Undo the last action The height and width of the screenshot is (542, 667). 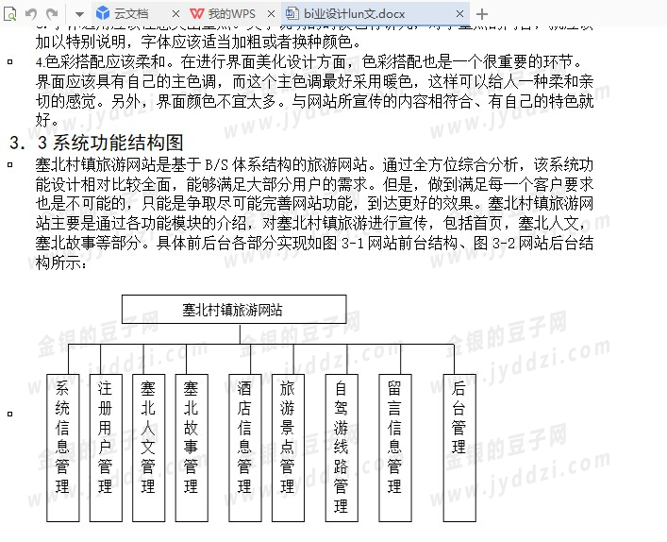(x=30, y=14)
